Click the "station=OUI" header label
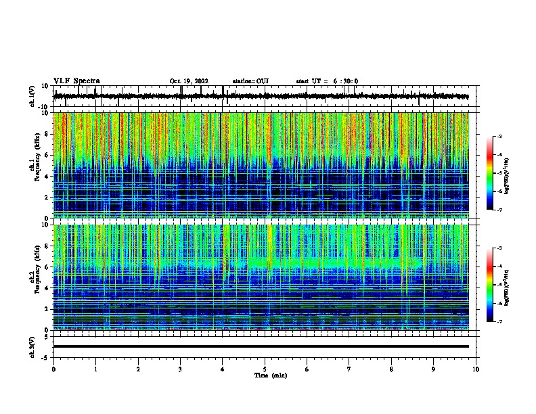 pyautogui.click(x=250, y=81)
